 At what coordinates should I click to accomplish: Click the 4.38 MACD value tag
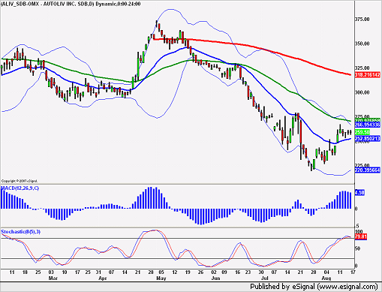359,192
